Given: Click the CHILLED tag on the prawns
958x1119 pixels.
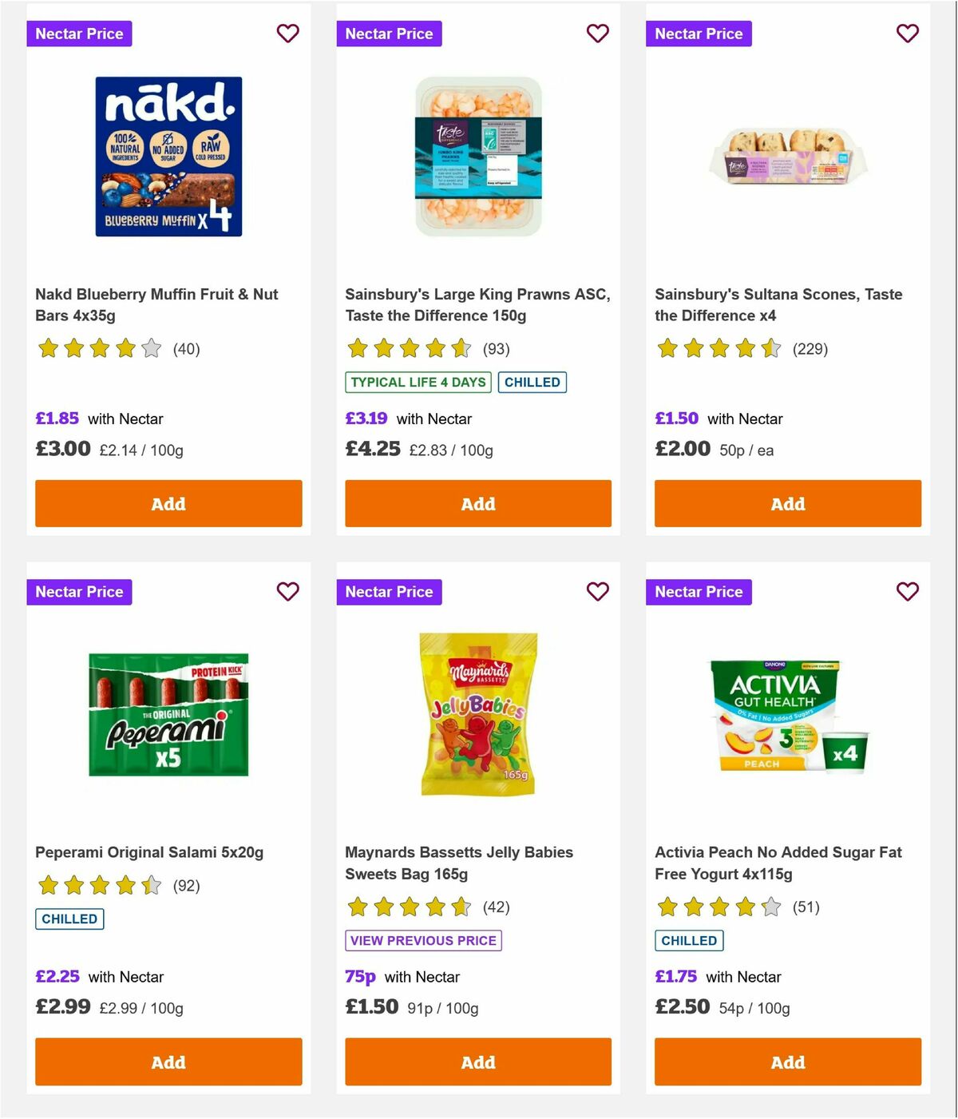Looking at the screenshot, I should pos(532,382).
